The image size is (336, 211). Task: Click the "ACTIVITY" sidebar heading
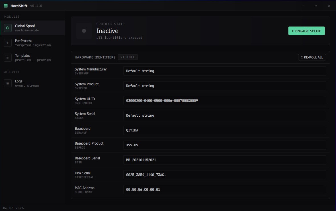coord(12,72)
